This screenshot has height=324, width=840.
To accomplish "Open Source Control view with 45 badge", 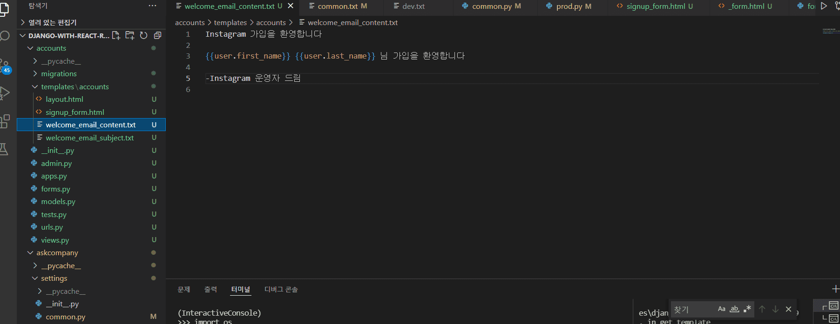I will pos(5,66).
